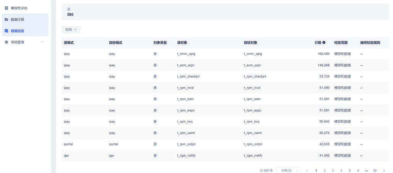
Task: Open 数据迁移 menu item
Action: tap(25, 19)
